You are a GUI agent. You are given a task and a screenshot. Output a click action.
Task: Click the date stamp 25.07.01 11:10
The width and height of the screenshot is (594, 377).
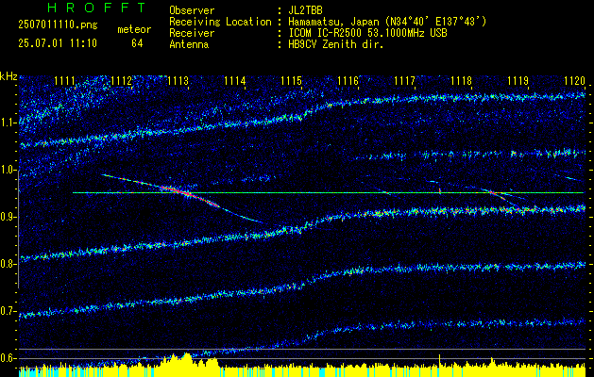click(x=58, y=43)
